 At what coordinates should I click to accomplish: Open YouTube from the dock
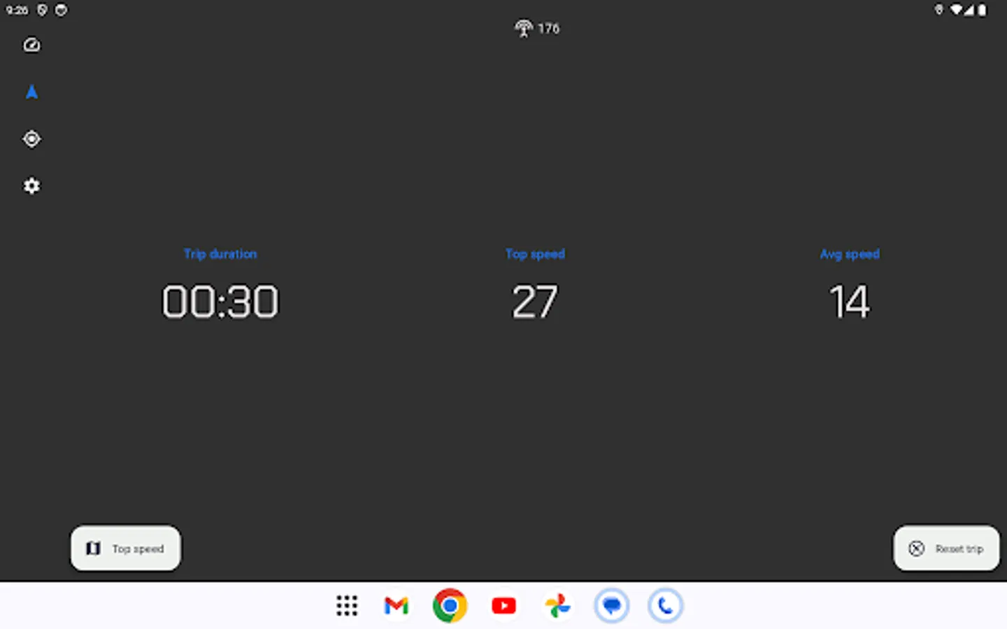[503, 605]
